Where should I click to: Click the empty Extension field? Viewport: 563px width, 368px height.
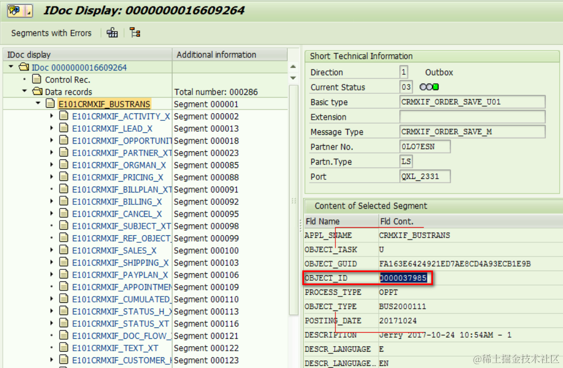click(472, 117)
